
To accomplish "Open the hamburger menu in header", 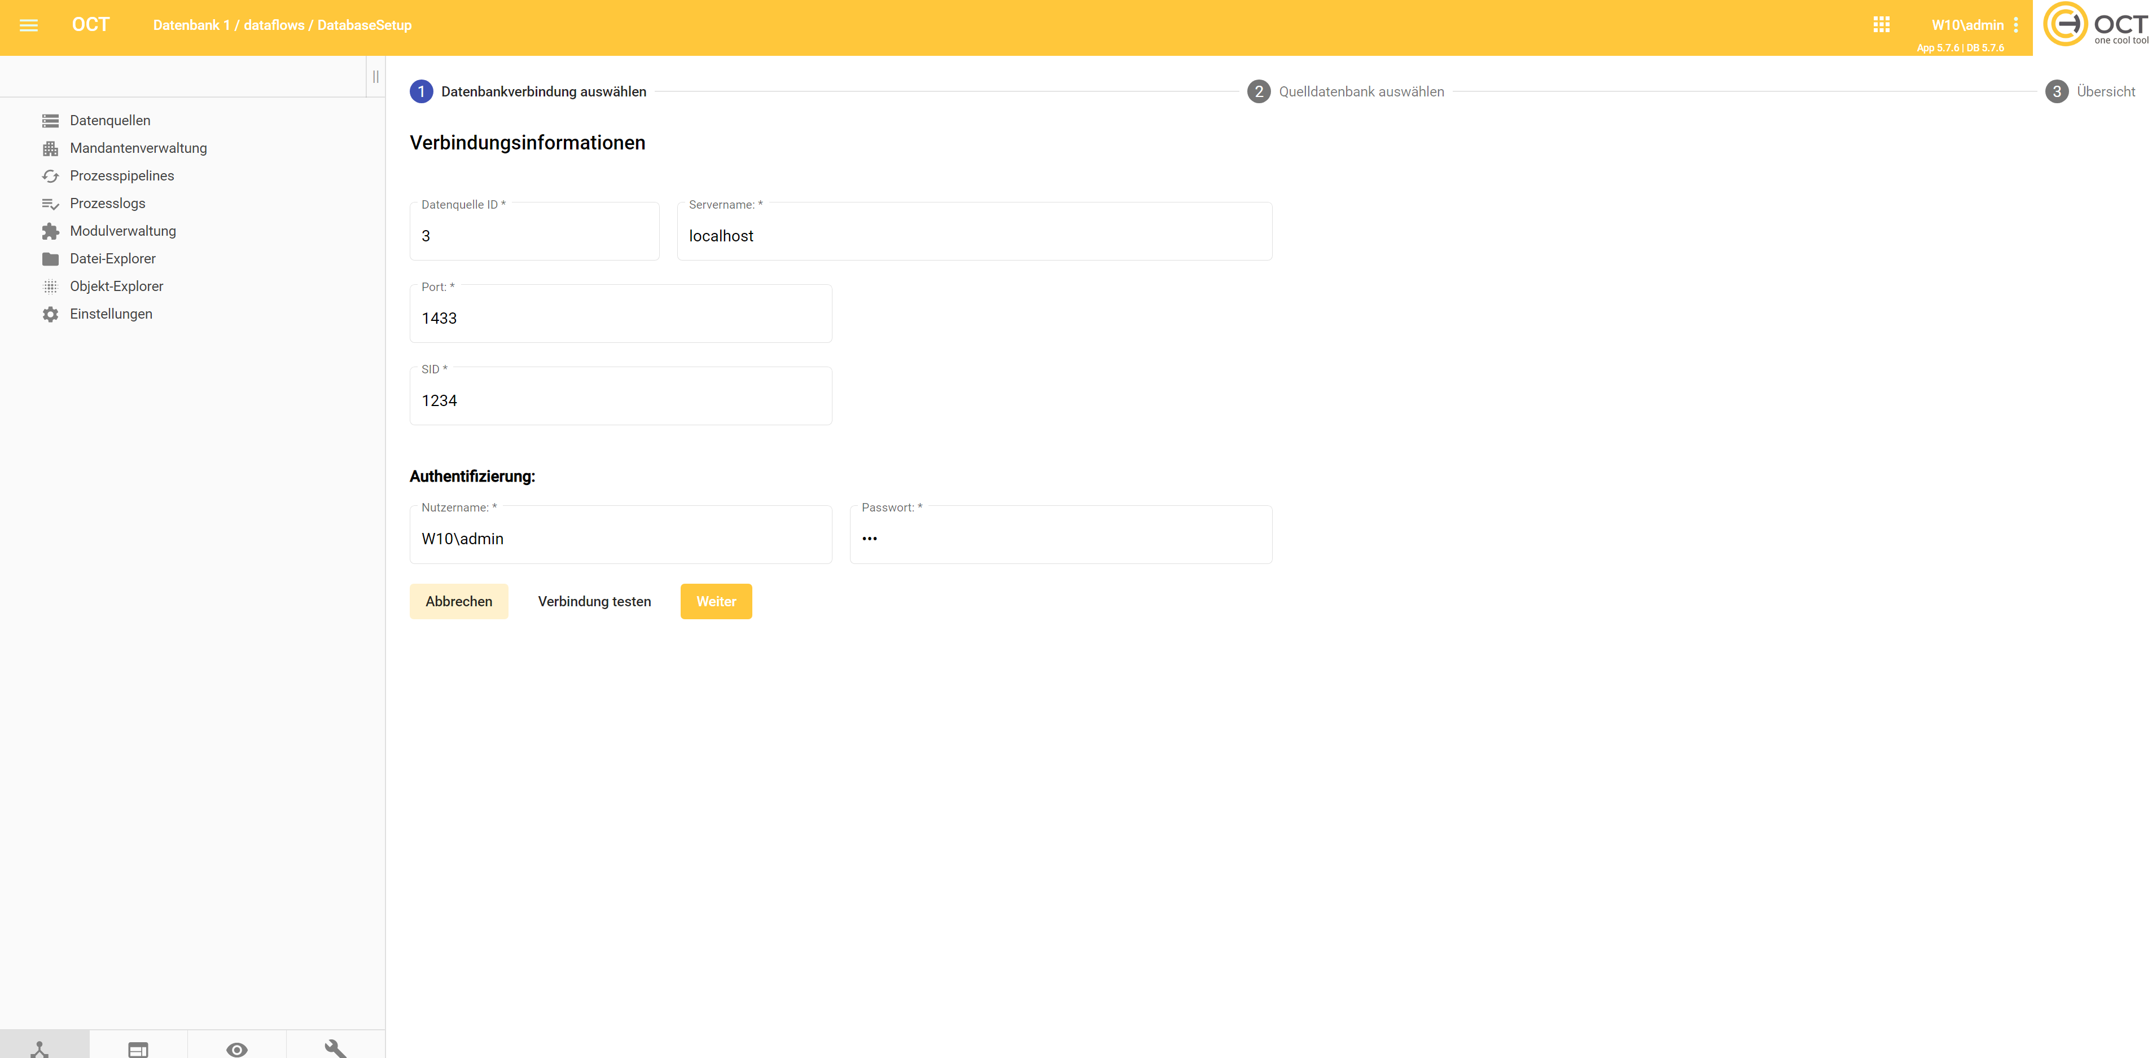I will pos(28,25).
